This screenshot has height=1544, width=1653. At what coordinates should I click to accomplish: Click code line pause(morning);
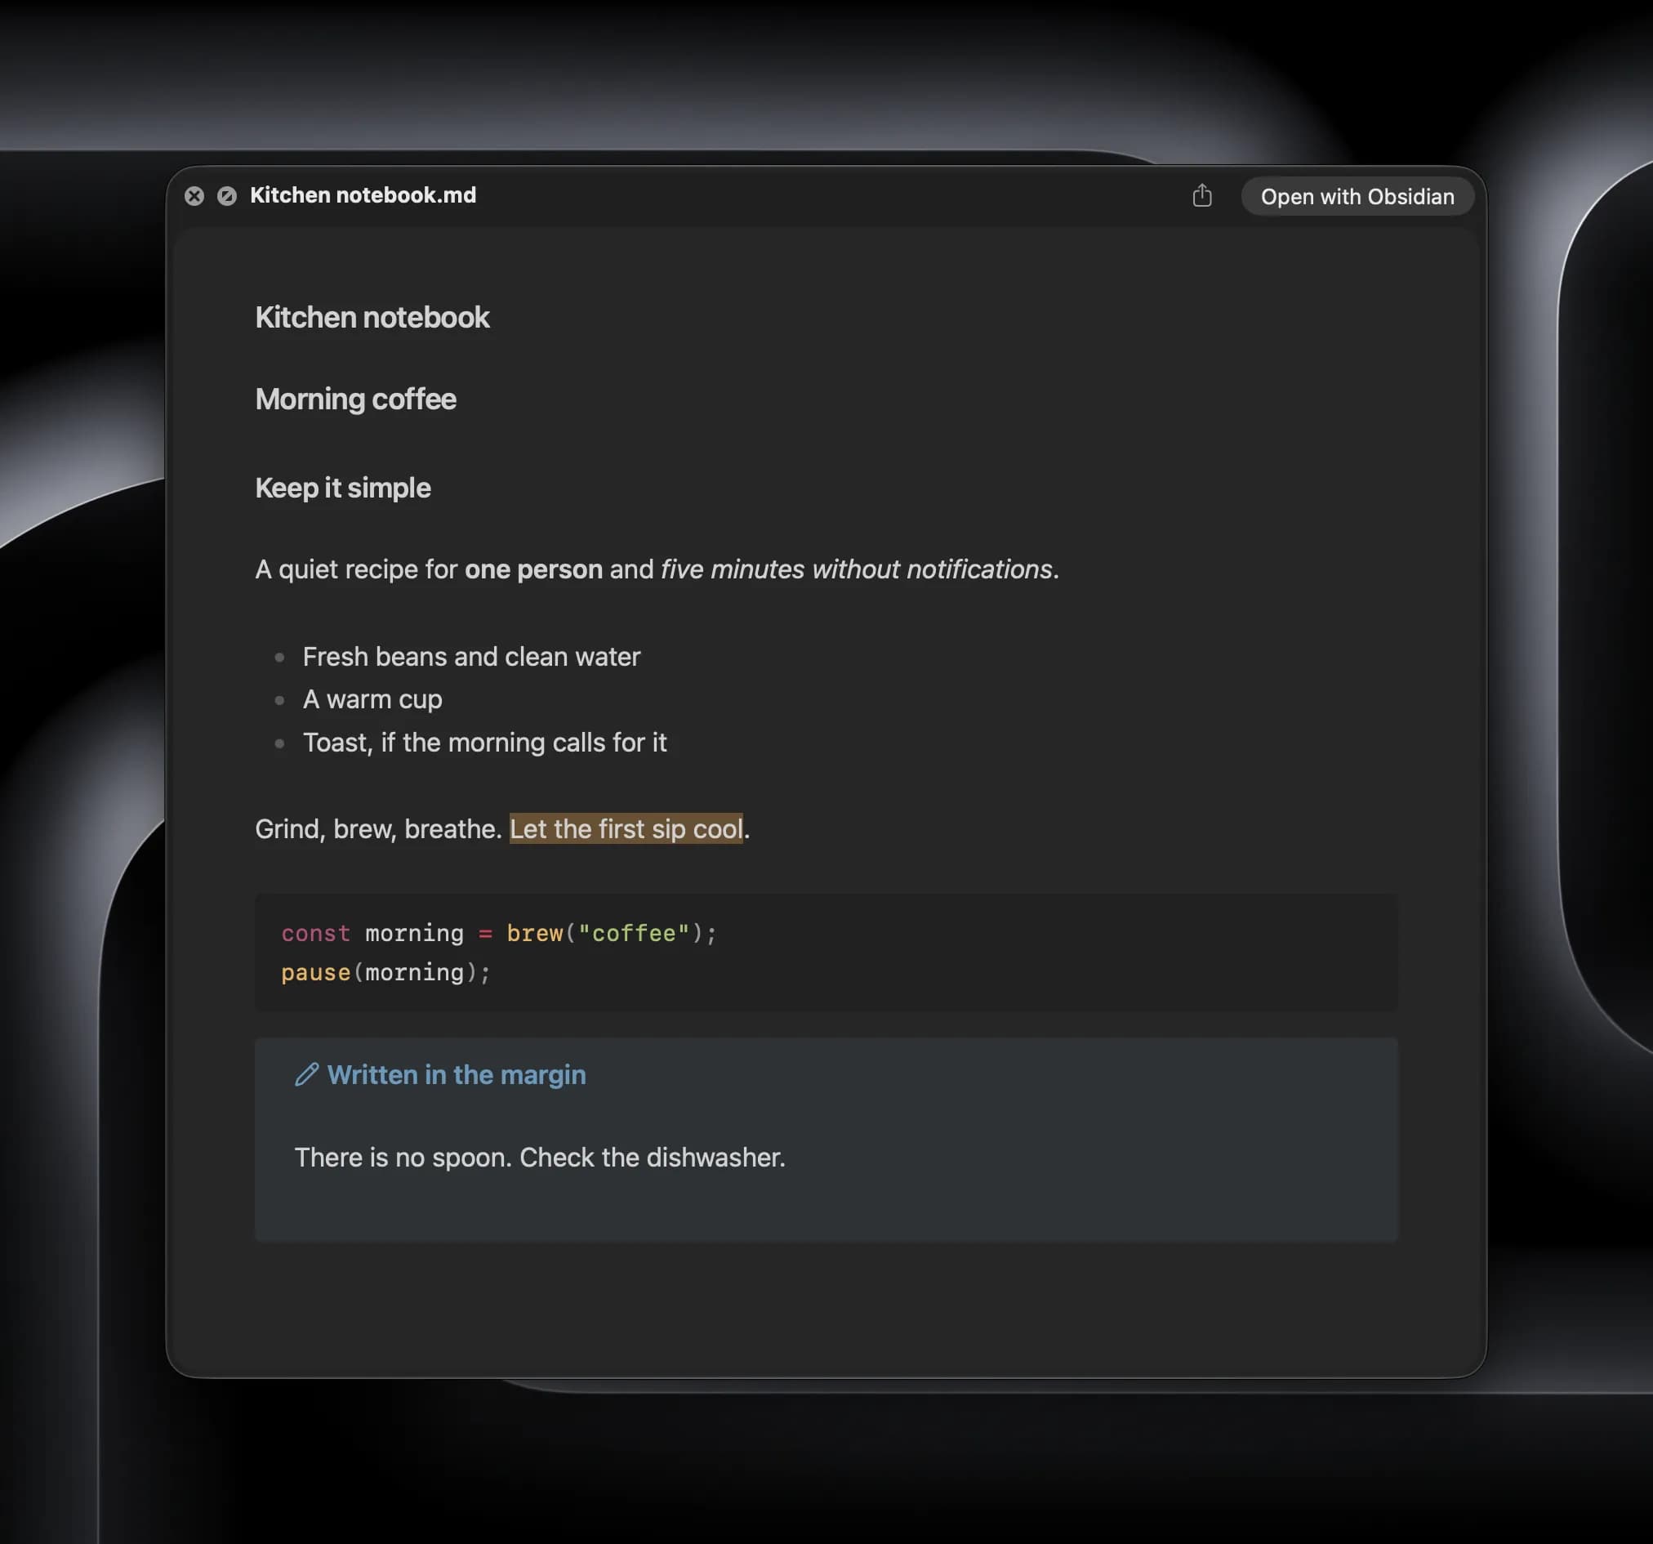tap(385, 972)
